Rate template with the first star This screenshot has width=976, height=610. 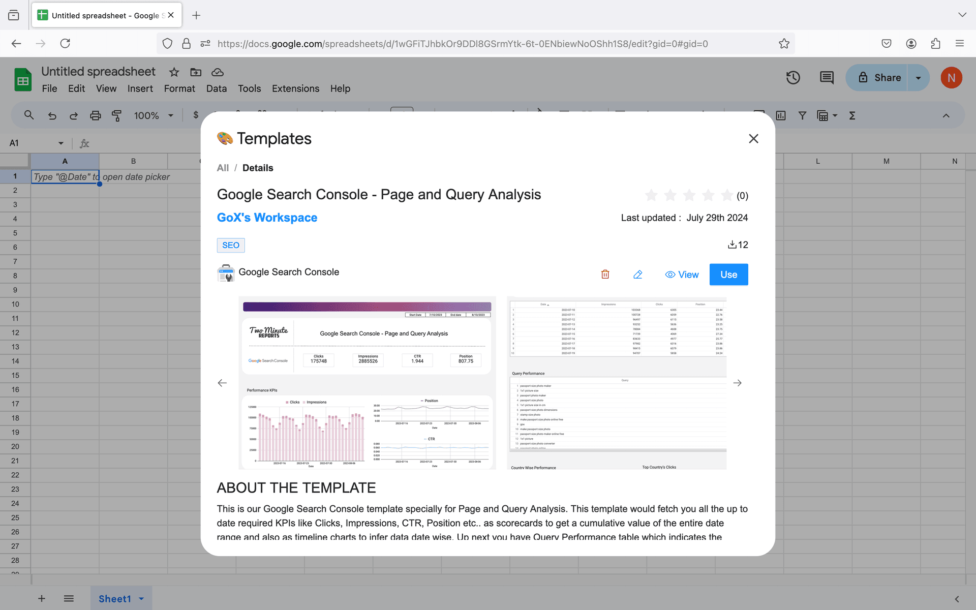click(651, 195)
